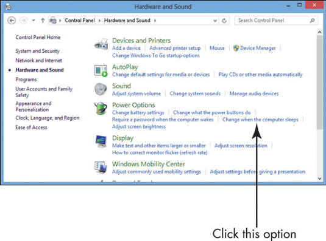Click the Devices and Printers icon
Viewport: 326px width, 241px height.
(101, 44)
